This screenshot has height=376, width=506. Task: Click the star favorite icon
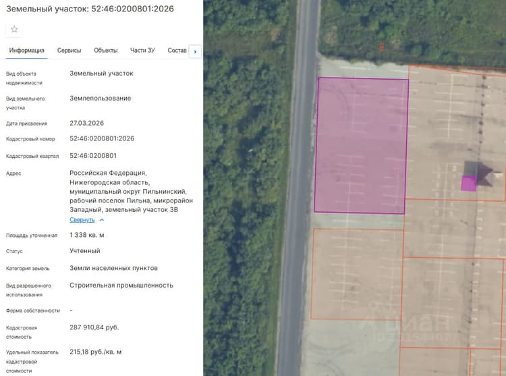[x=14, y=30]
